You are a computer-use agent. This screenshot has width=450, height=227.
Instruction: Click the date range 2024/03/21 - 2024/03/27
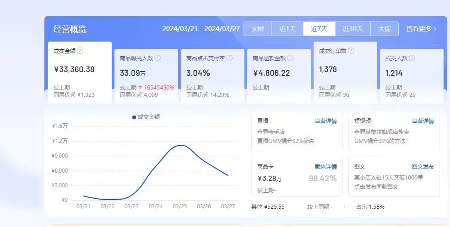pos(201,29)
